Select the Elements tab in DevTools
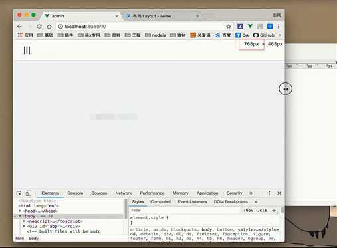The height and width of the screenshot is (248, 337). point(51,193)
